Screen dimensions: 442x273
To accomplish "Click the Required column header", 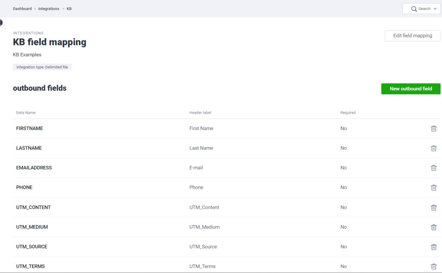I will [x=348, y=113].
